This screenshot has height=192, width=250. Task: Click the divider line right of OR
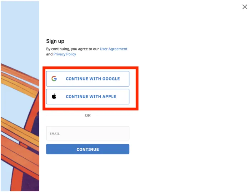pyautogui.click(x=112, y=115)
